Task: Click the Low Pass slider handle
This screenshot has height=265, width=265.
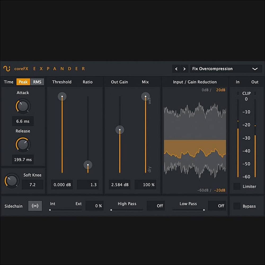Action: coord(204,210)
